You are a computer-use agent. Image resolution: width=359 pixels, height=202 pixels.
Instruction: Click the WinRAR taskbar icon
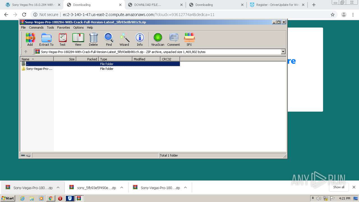point(79,198)
